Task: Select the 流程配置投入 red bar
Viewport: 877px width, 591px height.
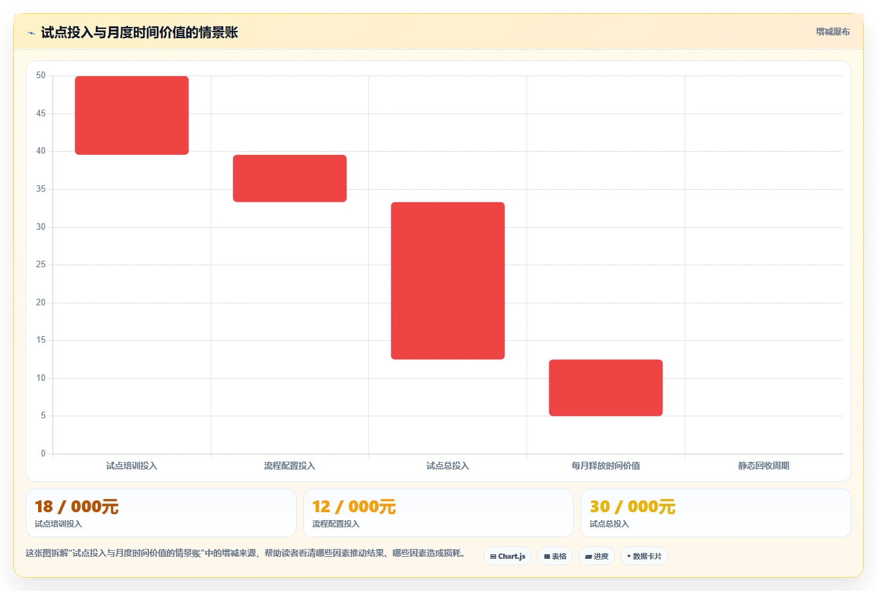Action: coord(289,179)
